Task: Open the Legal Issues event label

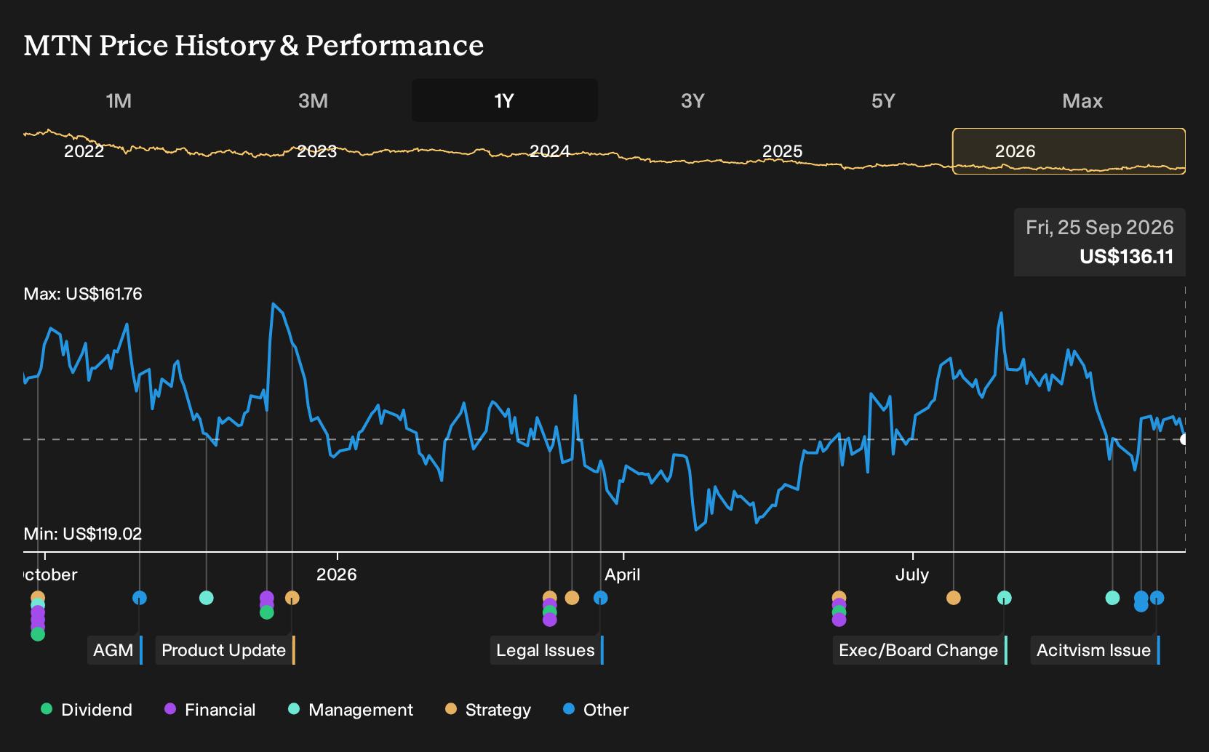Action: click(547, 650)
